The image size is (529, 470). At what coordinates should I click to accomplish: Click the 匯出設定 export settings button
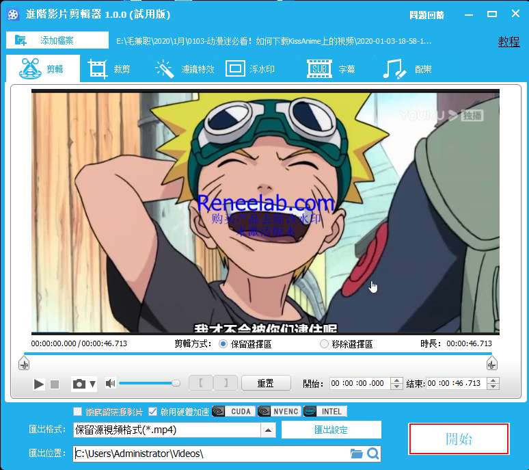(331, 430)
